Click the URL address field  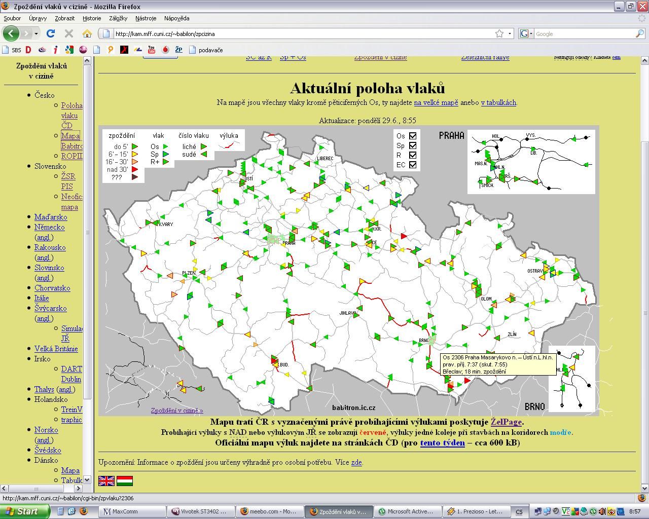303,34
